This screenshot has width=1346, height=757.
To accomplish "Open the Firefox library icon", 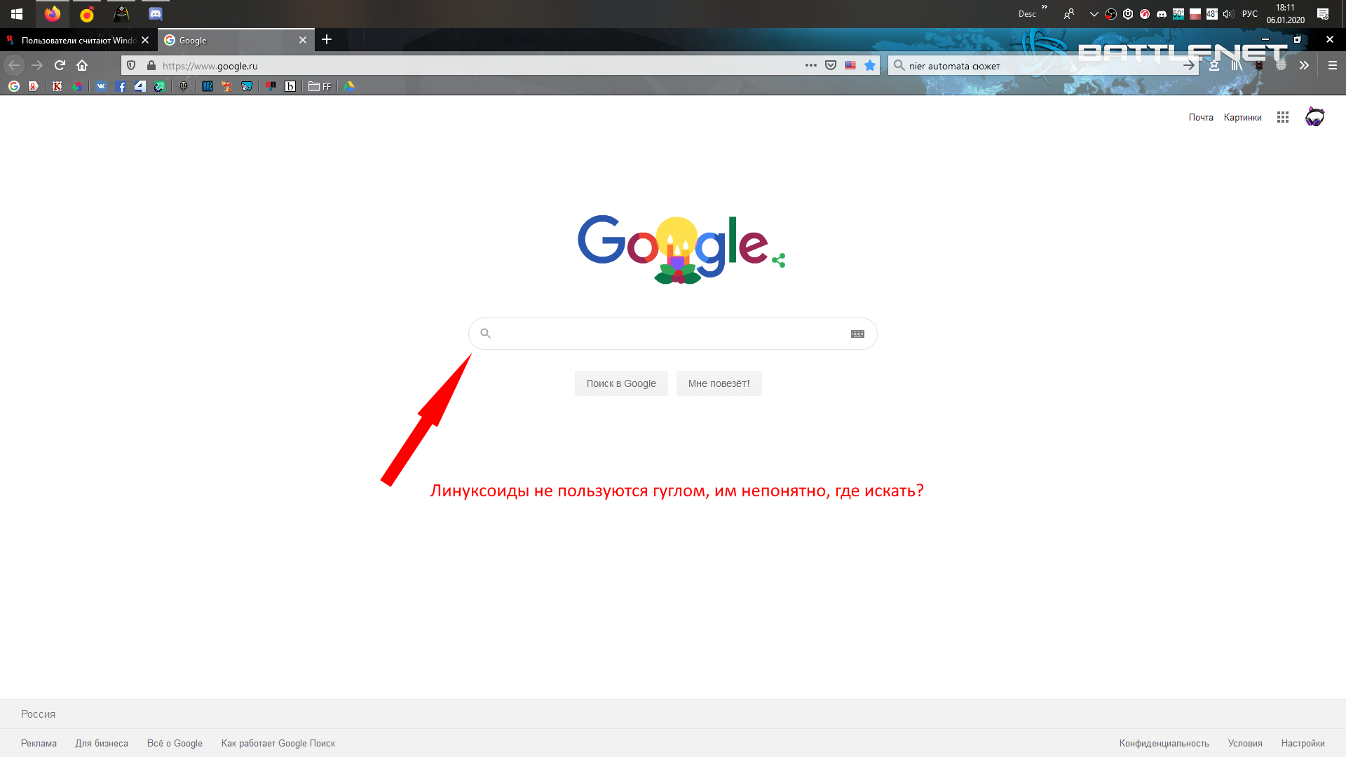I will [1237, 65].
